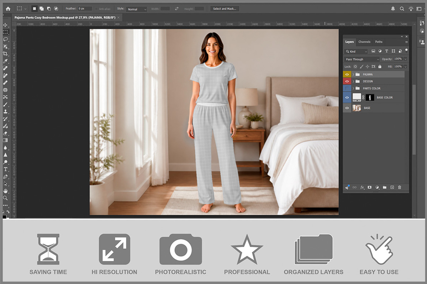
Task: Select the Lasso tool
Action: click(5, 39)
